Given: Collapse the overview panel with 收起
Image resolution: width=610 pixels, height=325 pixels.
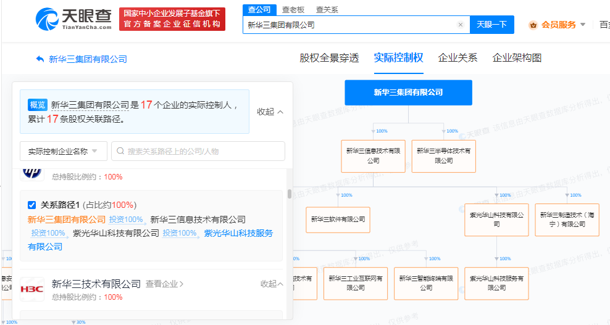Looking at the screenshot, I should [270, 112].
